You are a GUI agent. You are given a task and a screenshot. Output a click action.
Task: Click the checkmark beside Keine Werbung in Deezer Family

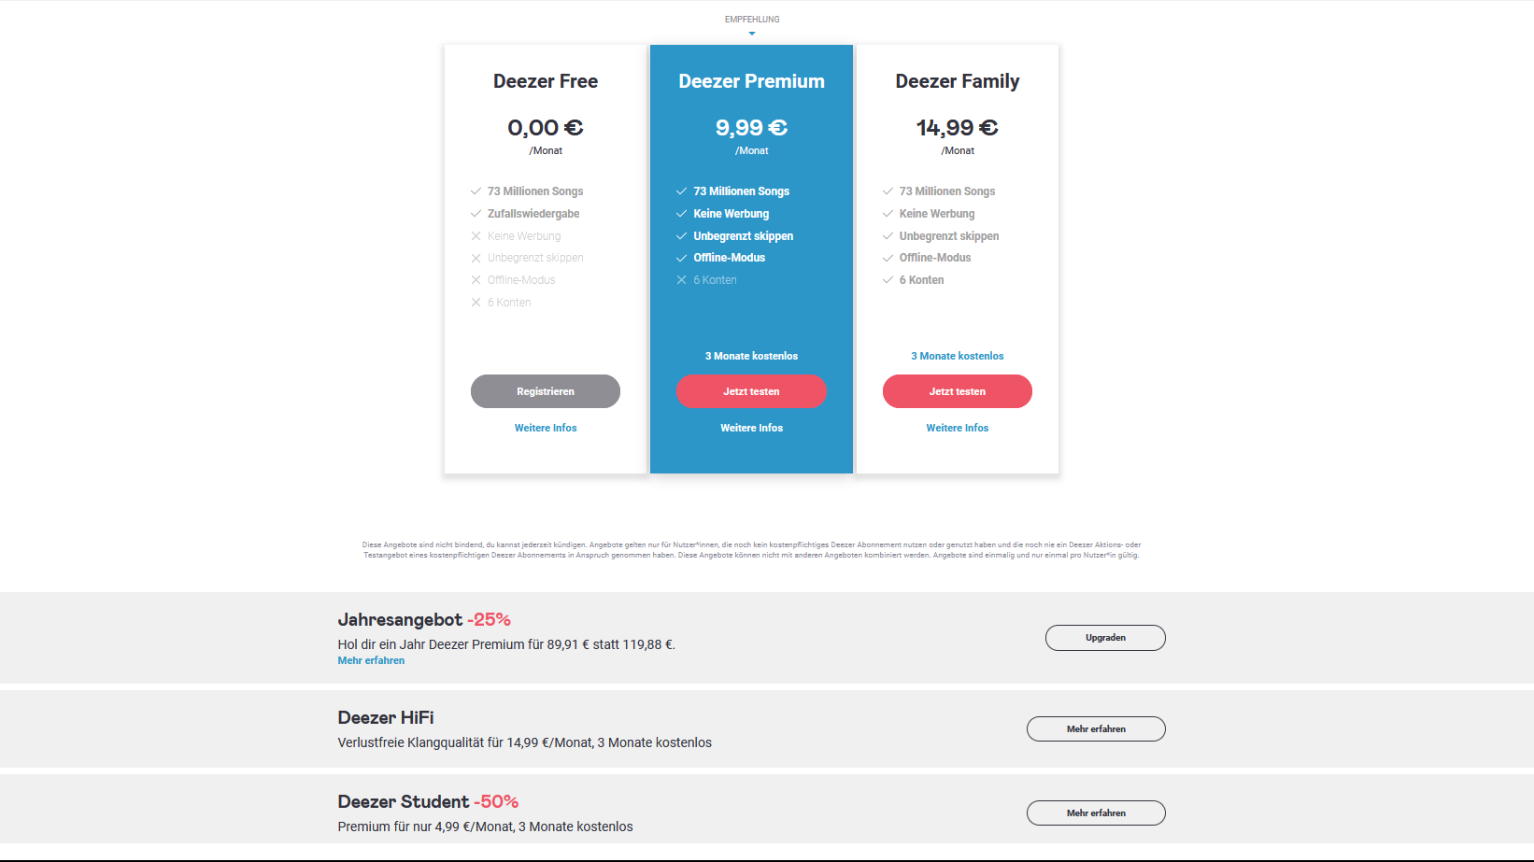pyautogui.click(x=888, y=214)
